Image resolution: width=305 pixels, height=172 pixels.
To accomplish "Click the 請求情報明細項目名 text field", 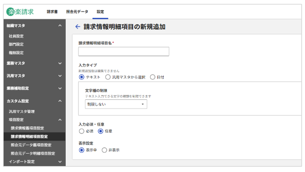I will tap(124, 52).
